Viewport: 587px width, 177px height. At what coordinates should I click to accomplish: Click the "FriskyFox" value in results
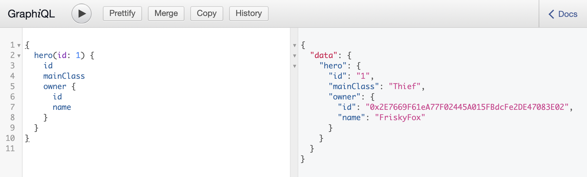pos(400,118)
